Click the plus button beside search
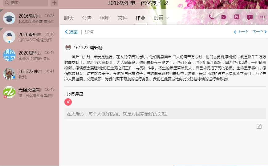Viewport: 268px width, 166px height. point(54,3)
